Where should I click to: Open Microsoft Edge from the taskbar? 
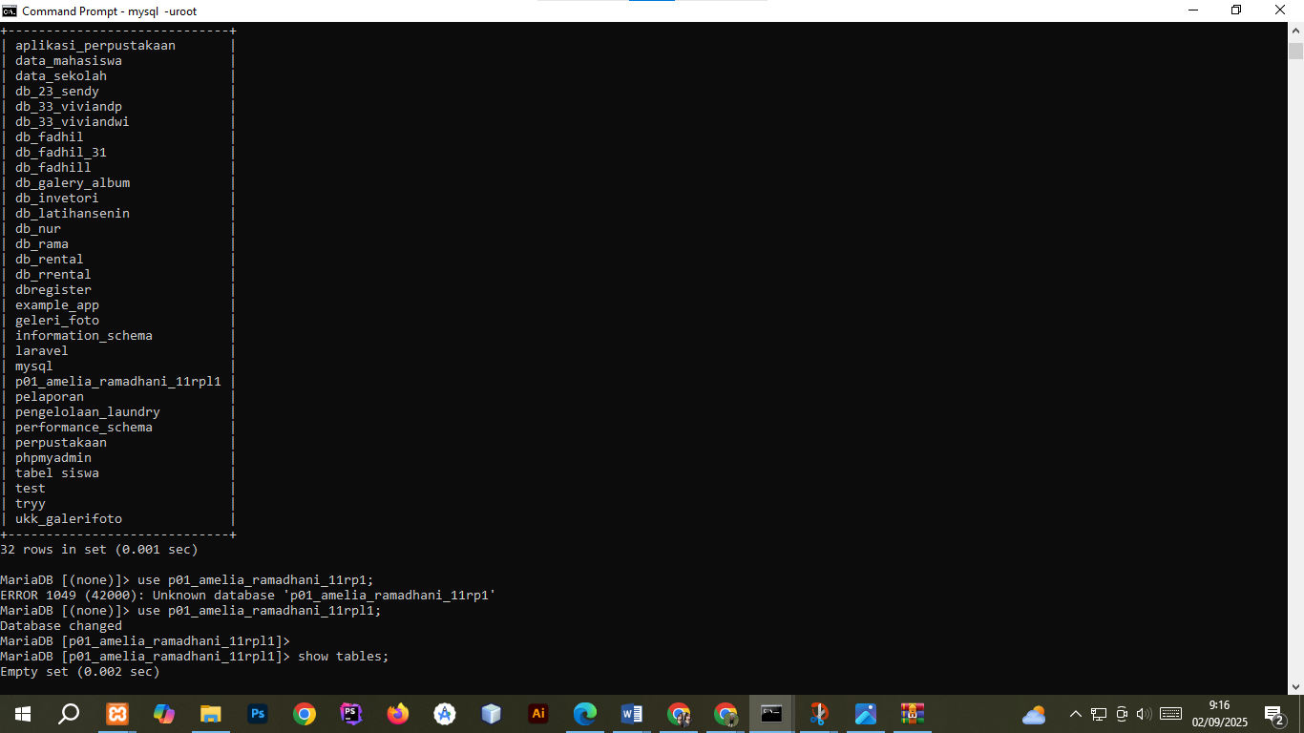point(585,714)
